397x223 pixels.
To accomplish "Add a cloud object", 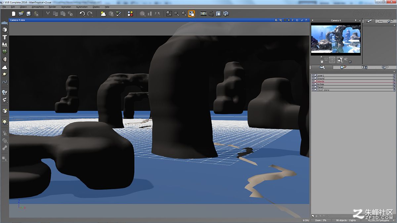I will coord(5,67).
